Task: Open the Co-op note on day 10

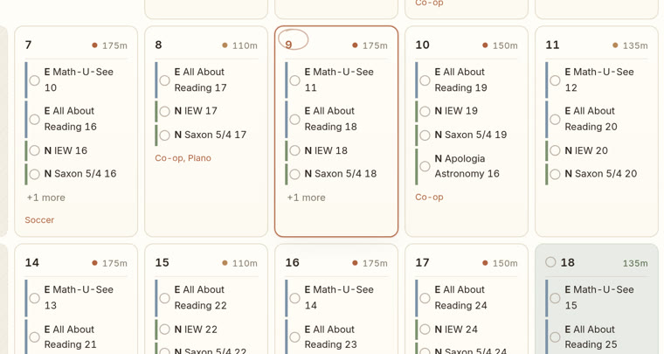Action: pyautogui.click(x=429, y=197)
